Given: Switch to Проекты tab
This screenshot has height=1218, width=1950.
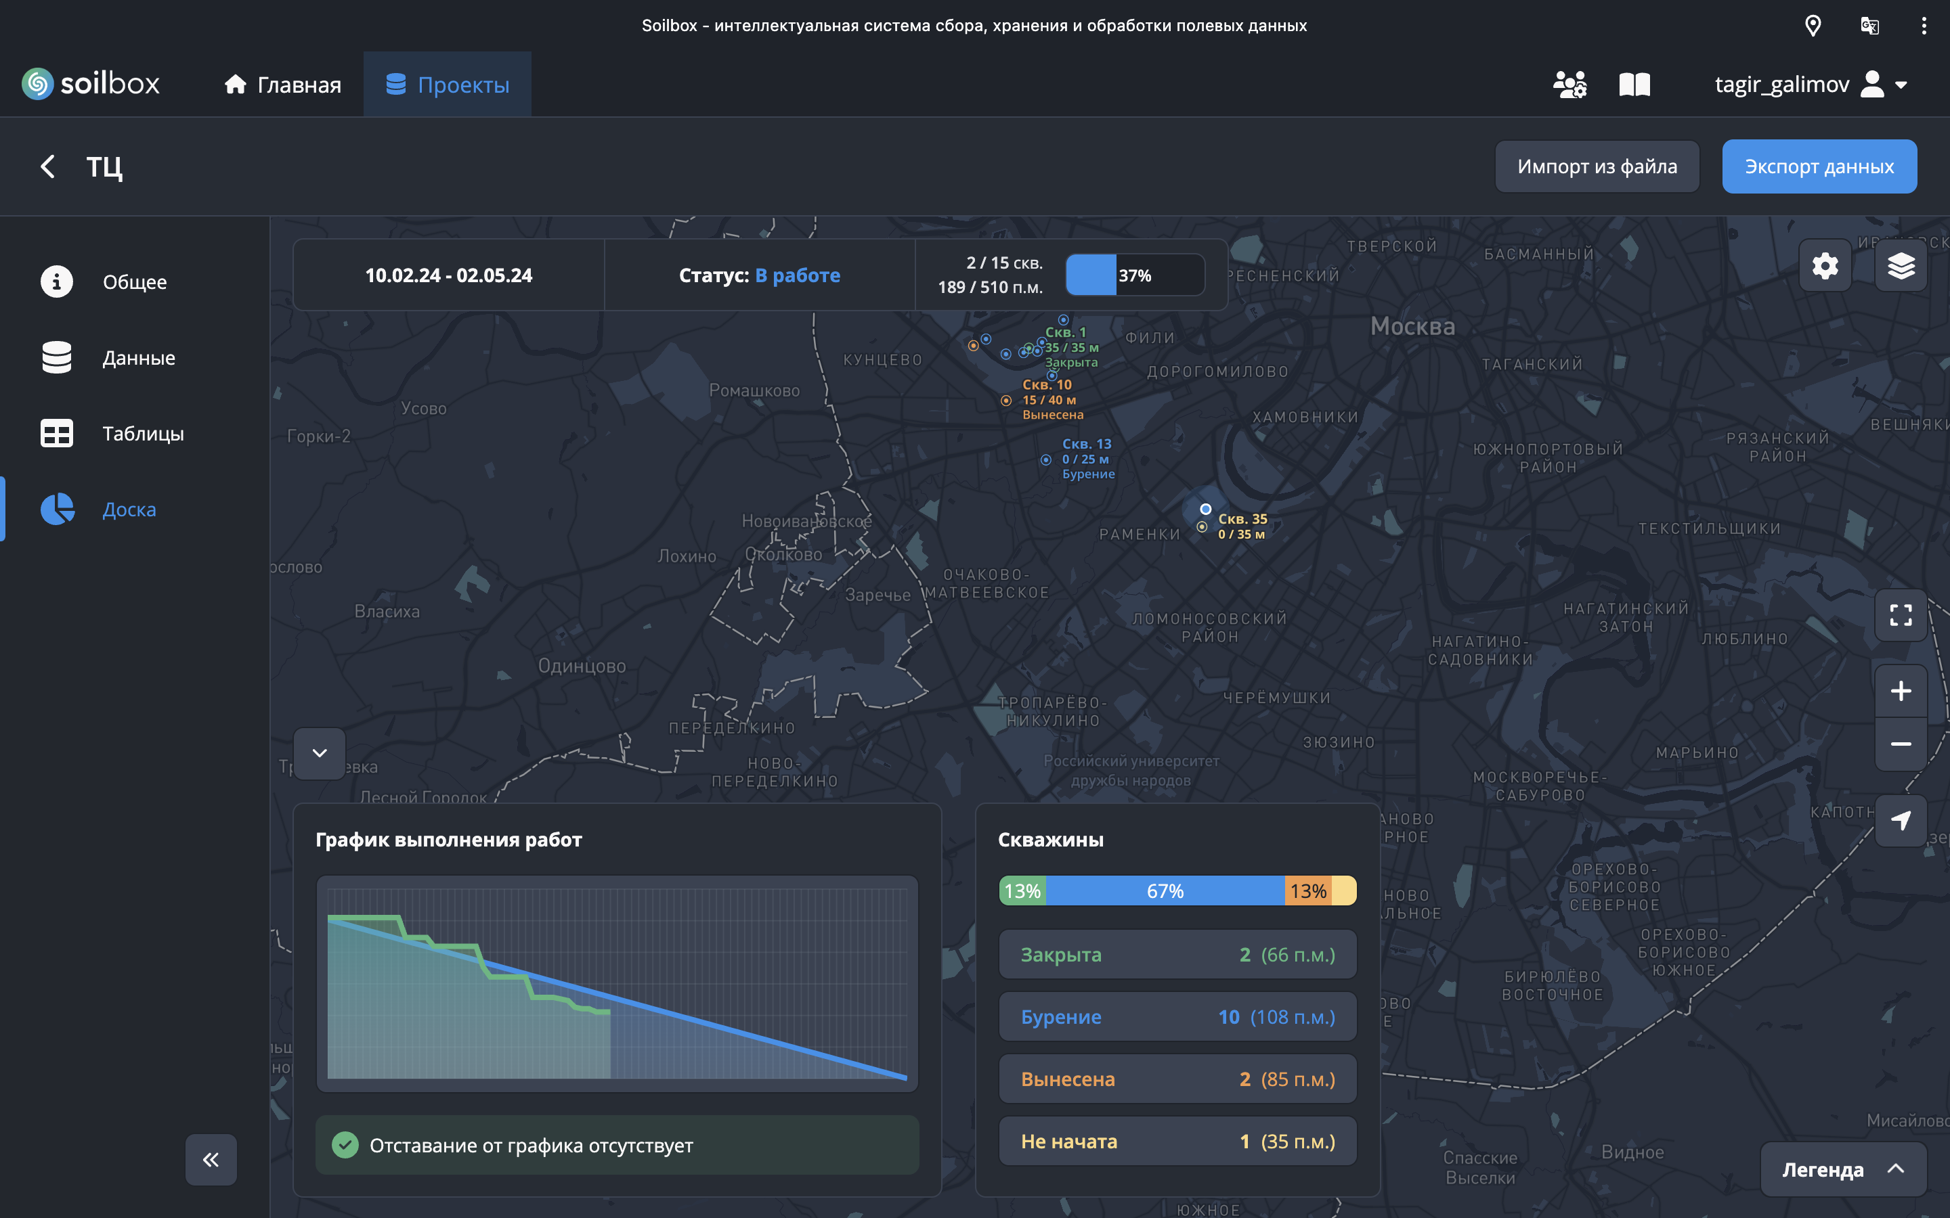Looking at the screenshot, I should point(447,85).
